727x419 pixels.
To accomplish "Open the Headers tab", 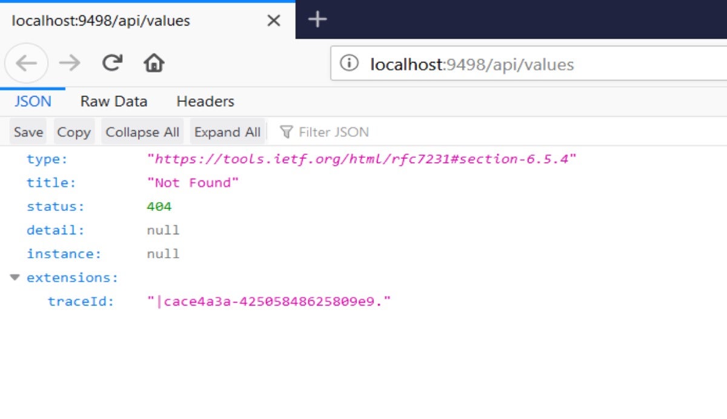I will pos(205,101).
